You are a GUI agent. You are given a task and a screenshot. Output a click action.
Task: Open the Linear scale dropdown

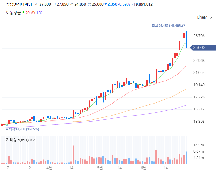(x=204, y=17)
